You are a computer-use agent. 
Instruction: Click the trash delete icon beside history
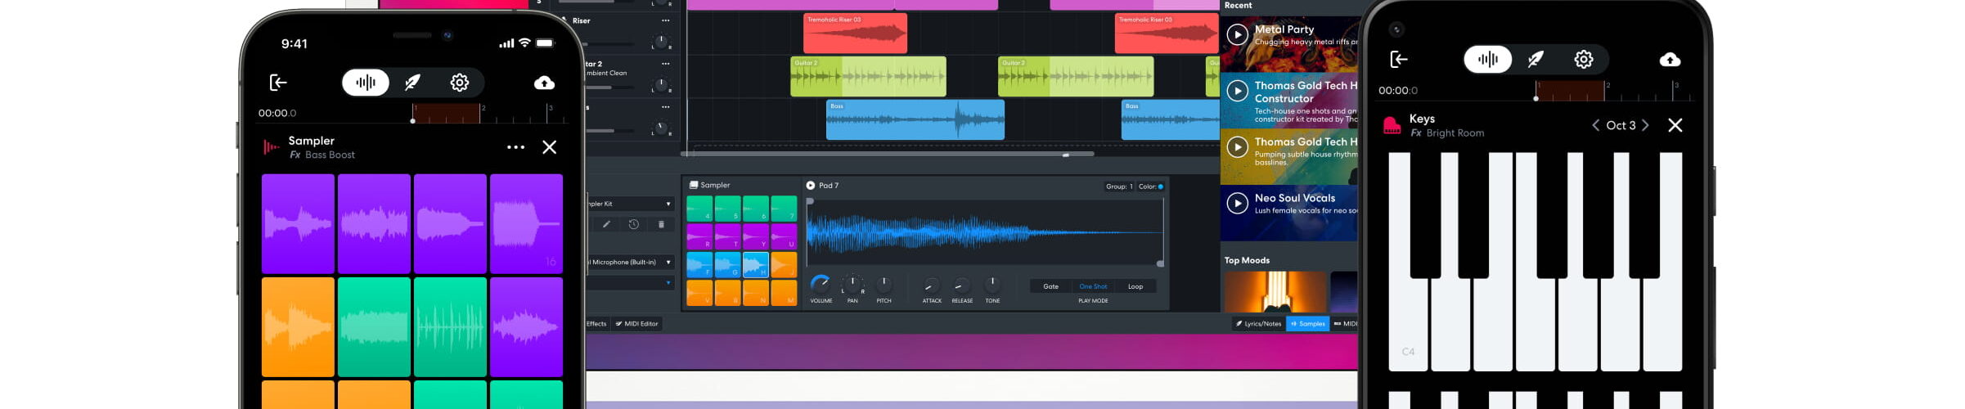point(661,224)
